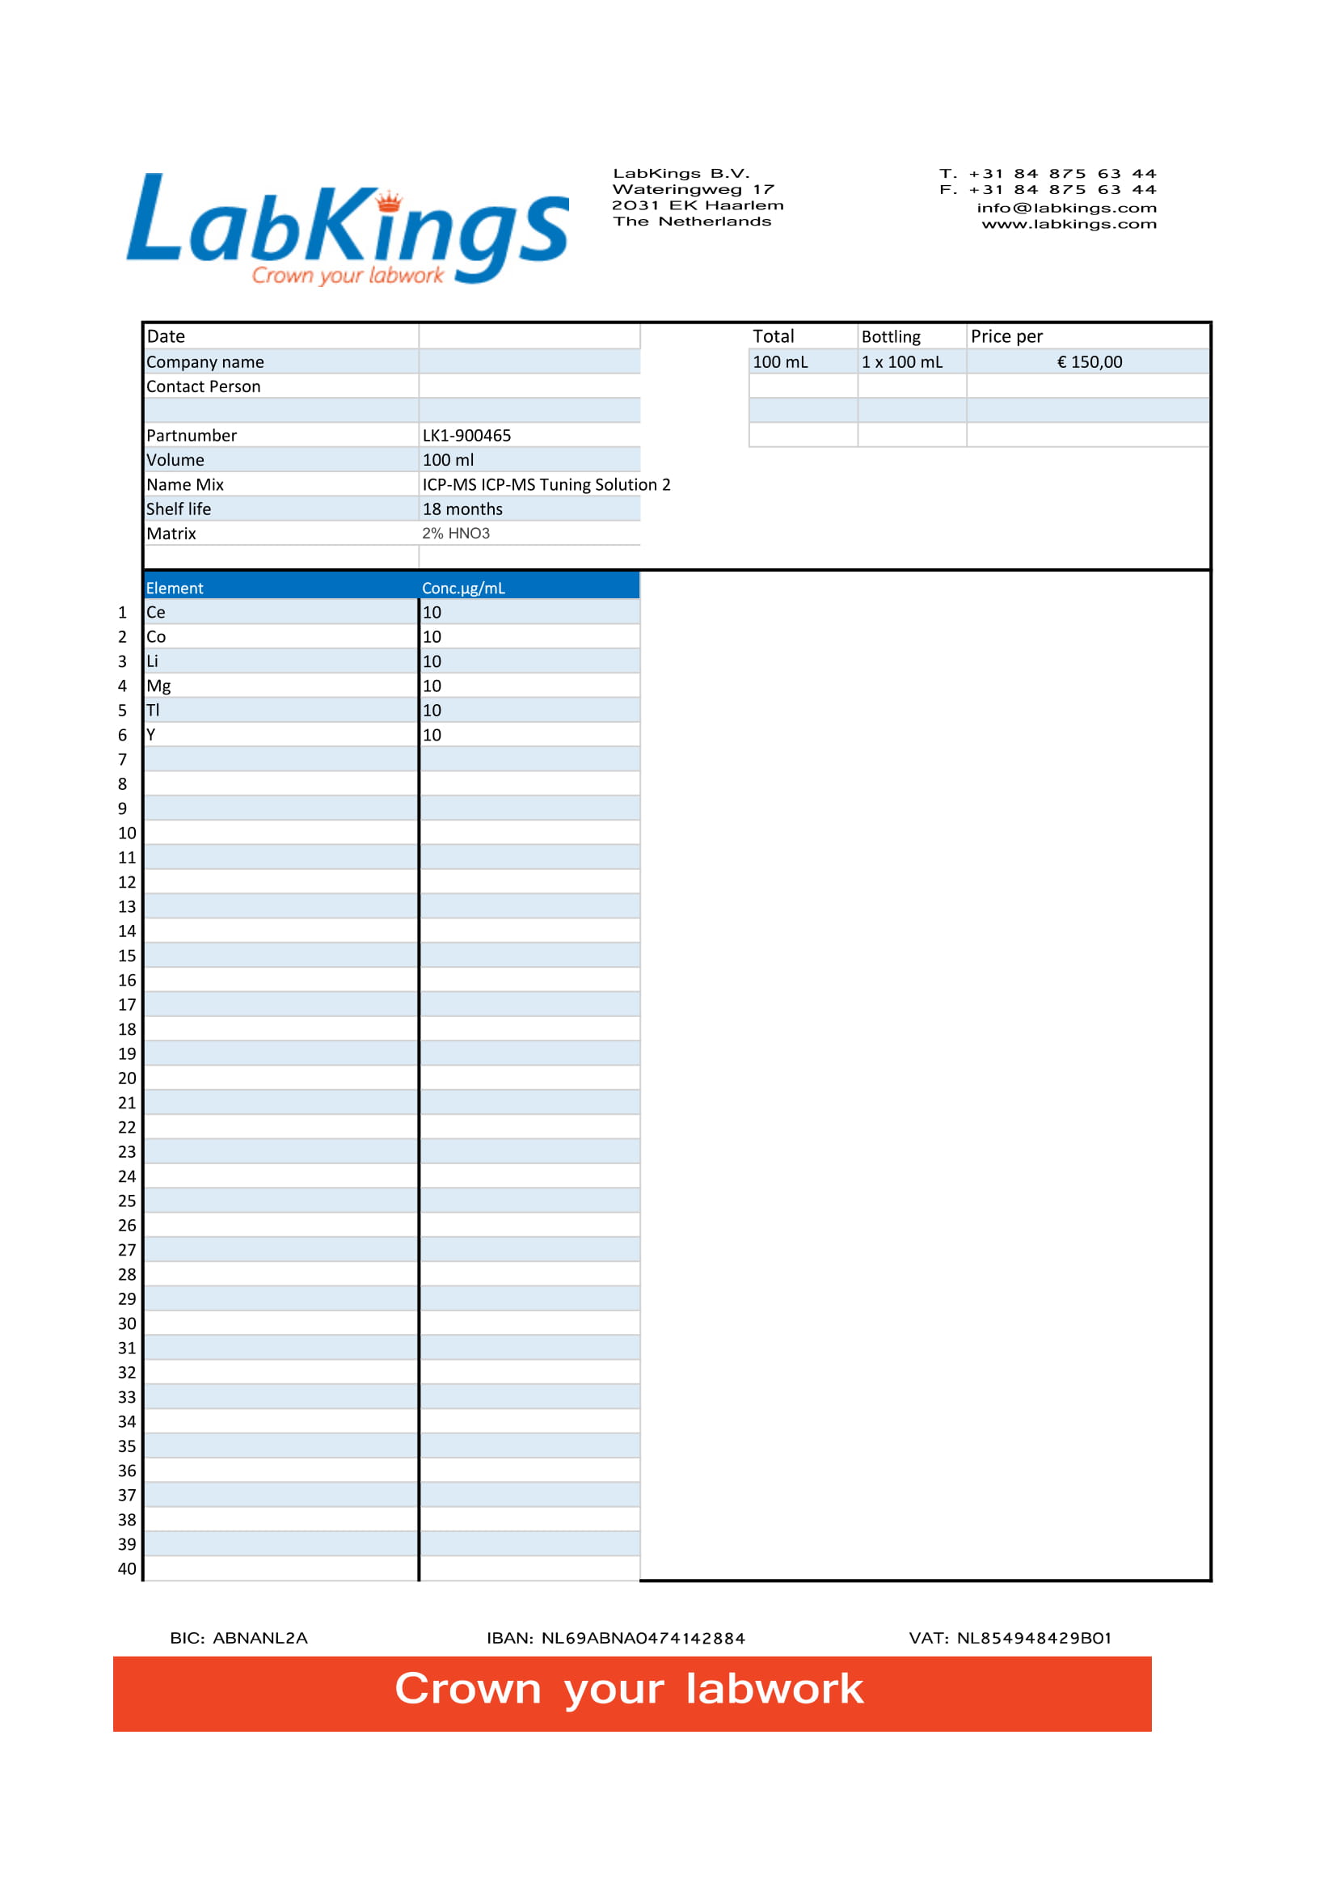Click the Matrix label
Viewport: 1337px width, 1891px height.
171,534
